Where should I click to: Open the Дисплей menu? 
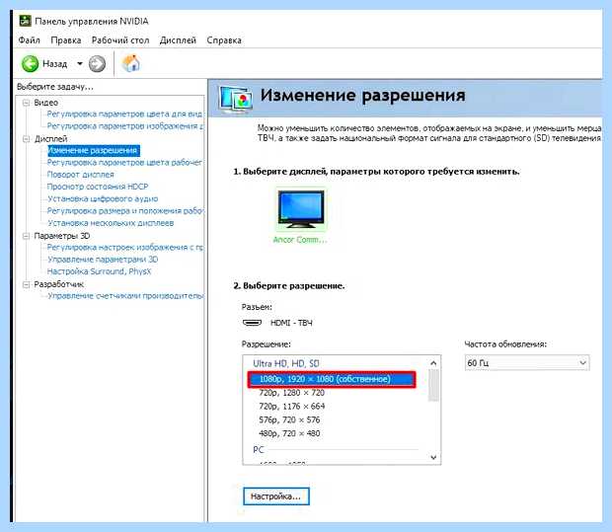(178, 40)
